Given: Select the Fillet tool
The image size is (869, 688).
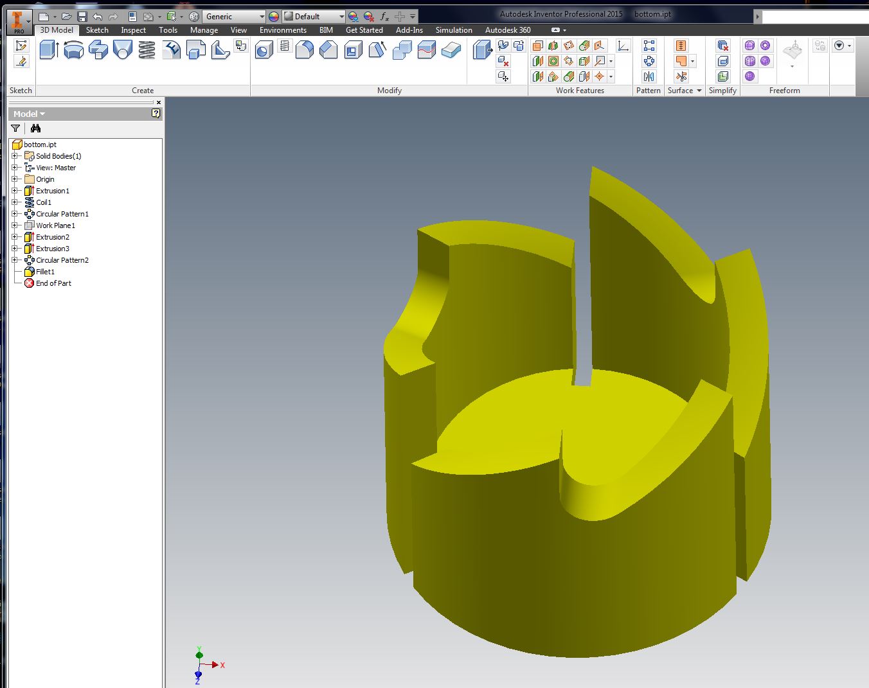Looking at the screenshot, I should pos(303,49).
